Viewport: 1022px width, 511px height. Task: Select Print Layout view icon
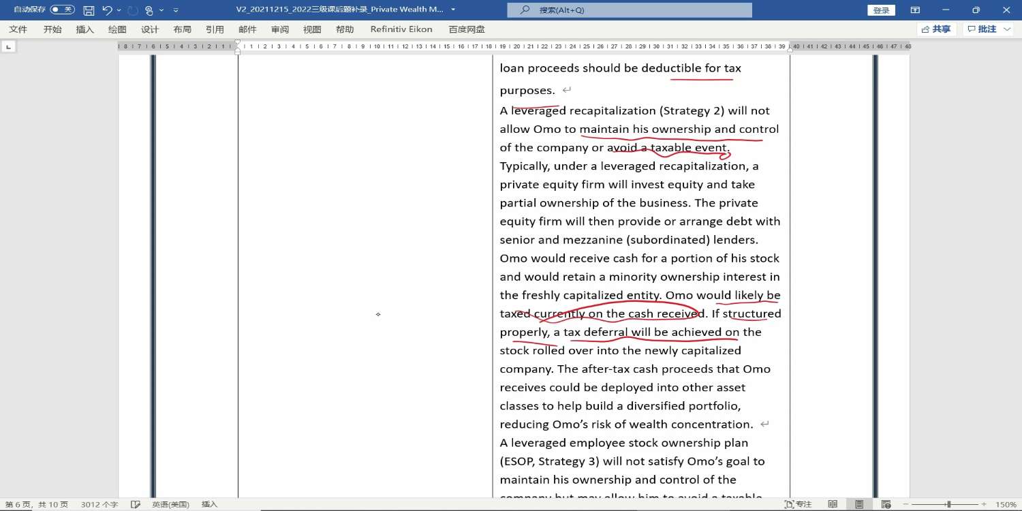pos(859,504)
